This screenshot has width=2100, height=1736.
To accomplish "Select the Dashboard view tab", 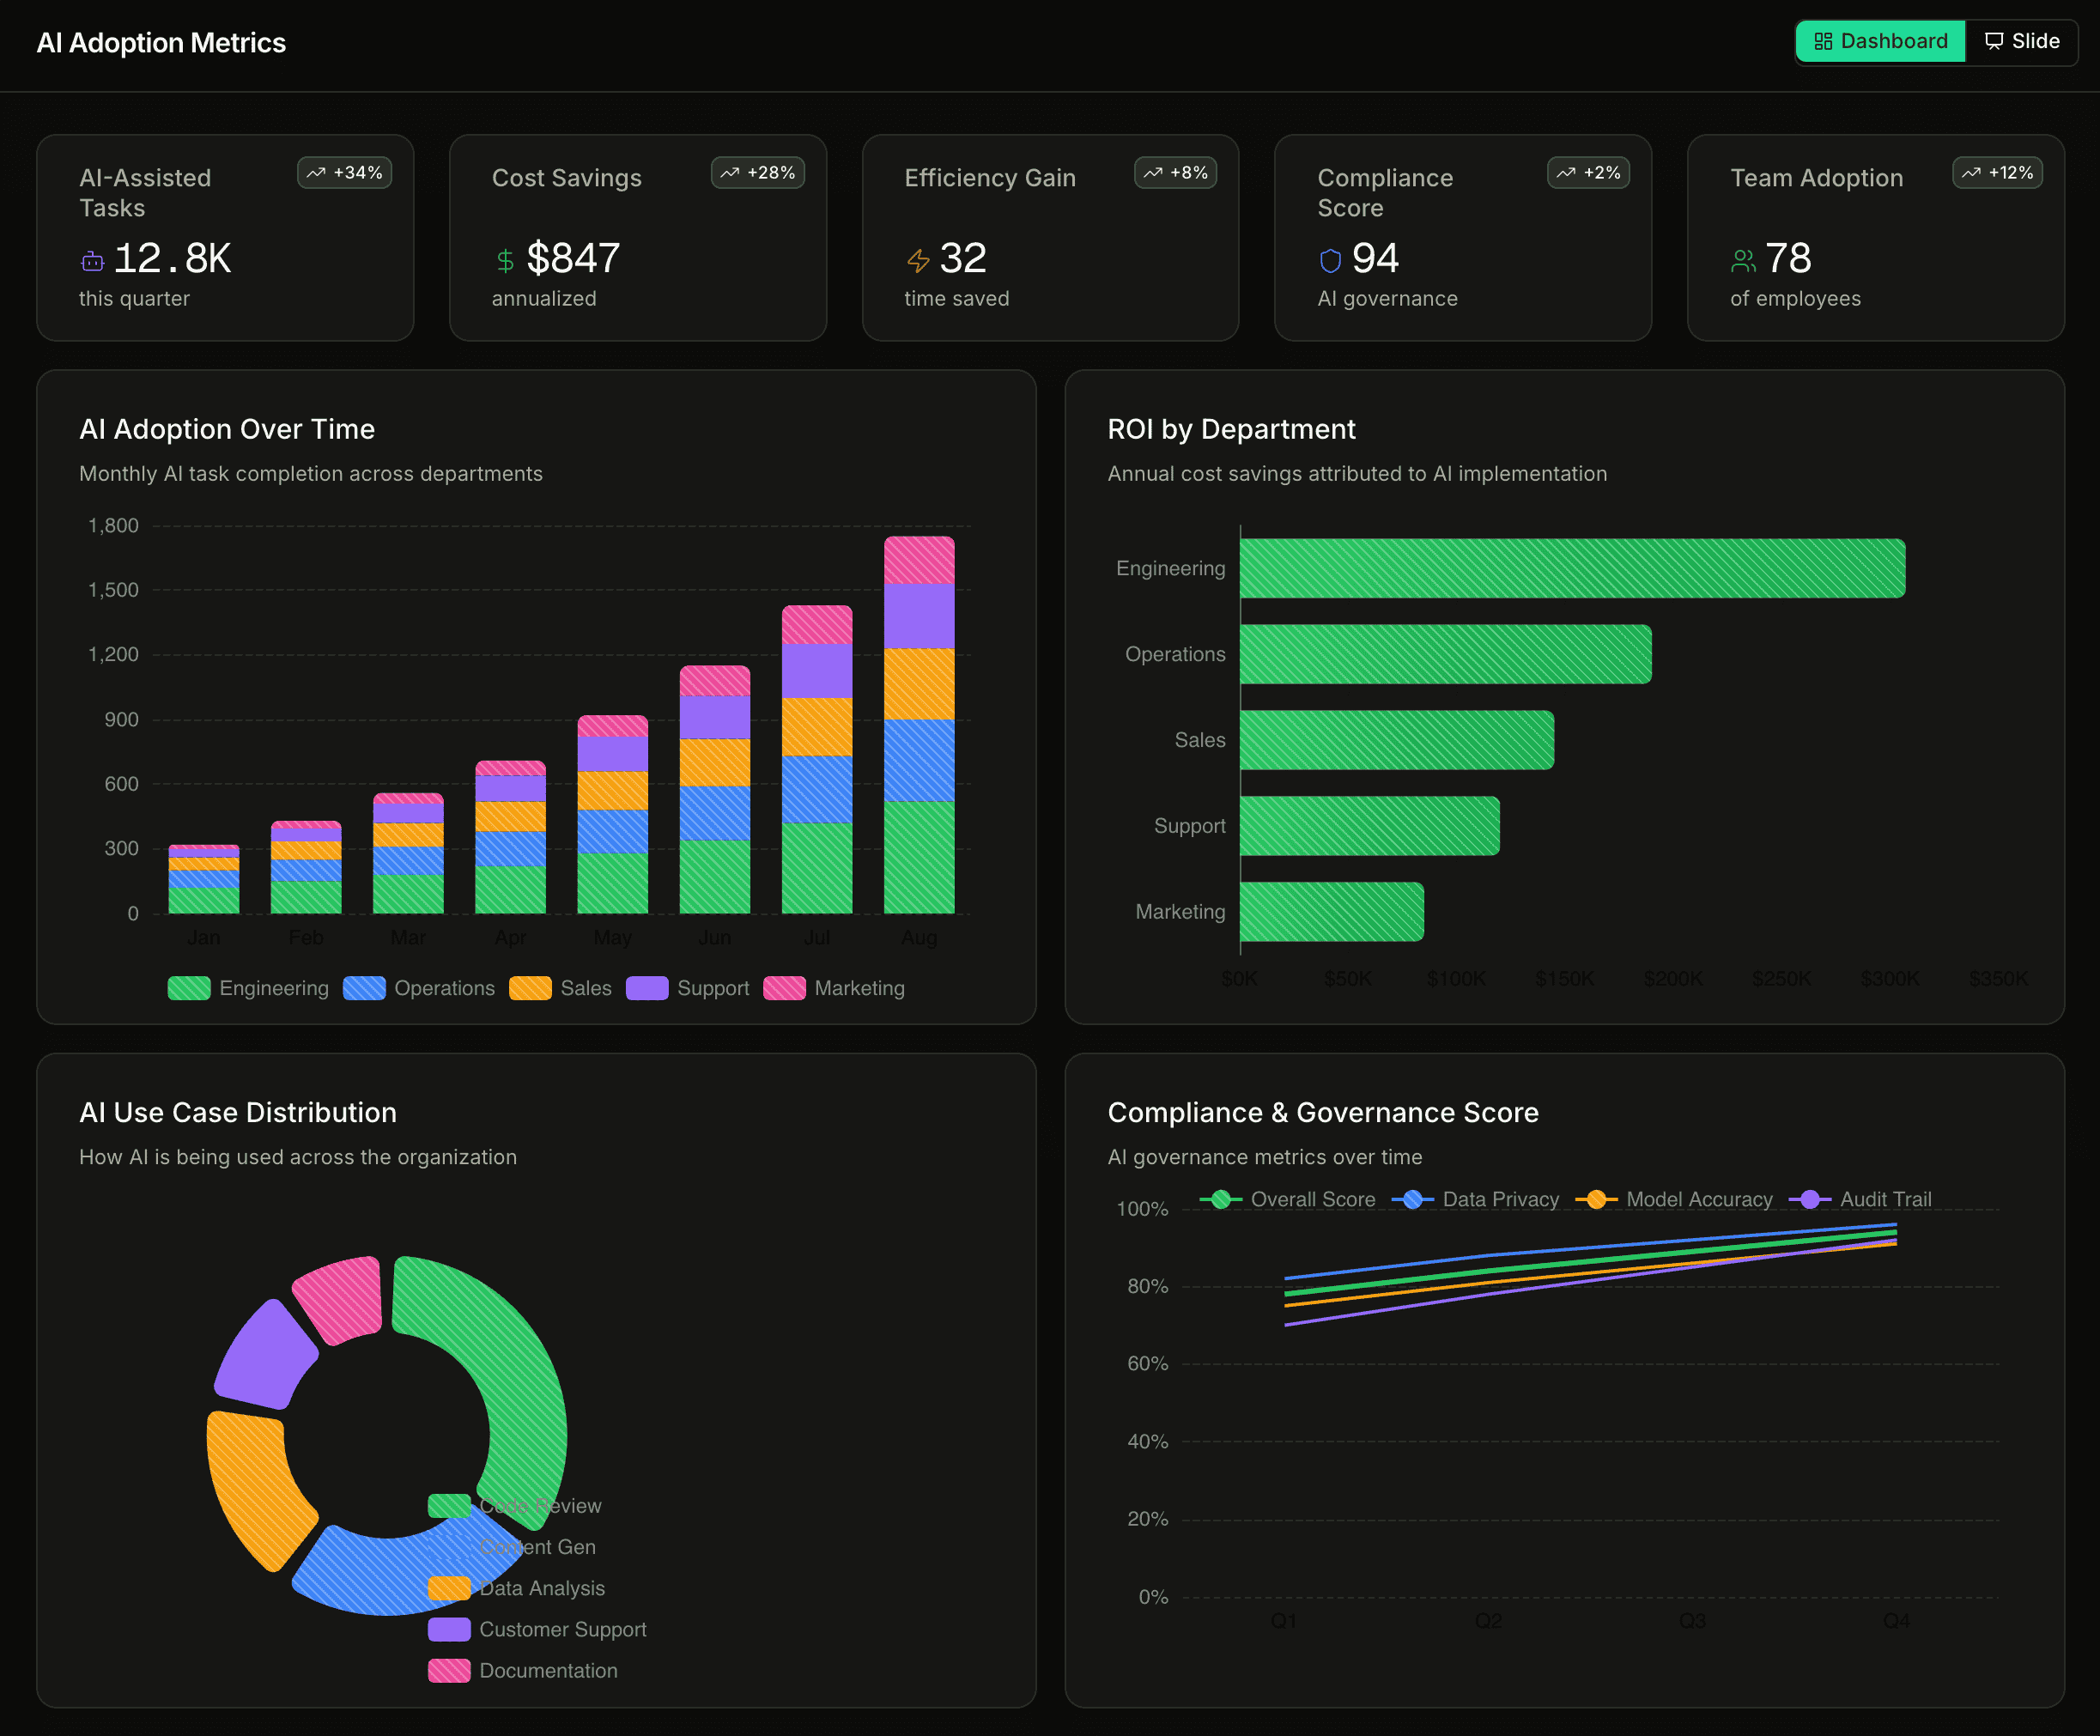I will [x=1880, y=42].
